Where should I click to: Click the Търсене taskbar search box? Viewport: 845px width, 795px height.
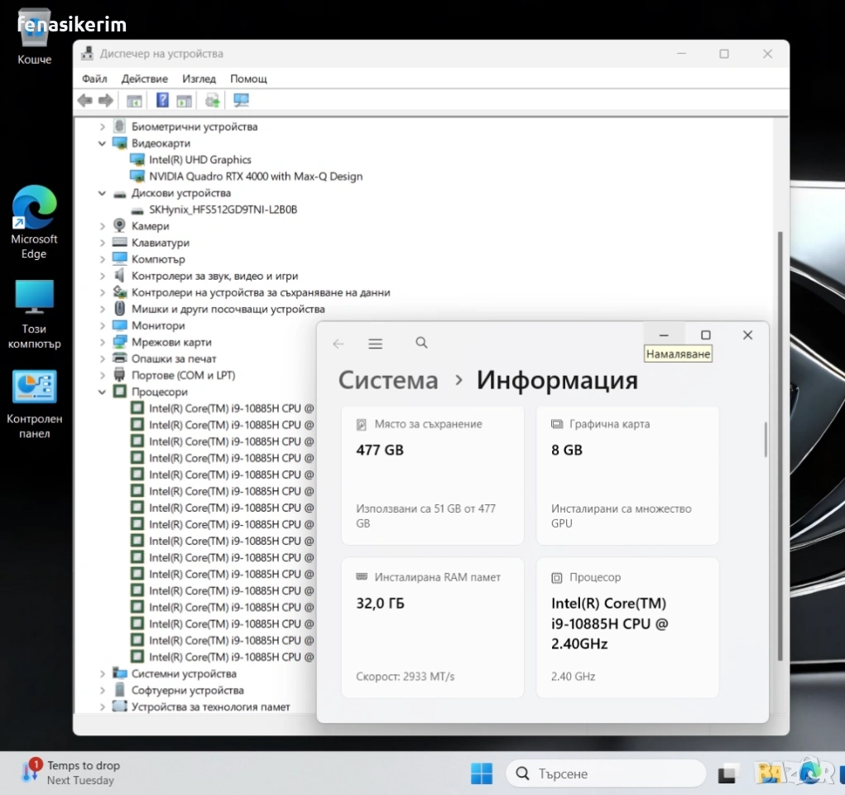(606, 773)
